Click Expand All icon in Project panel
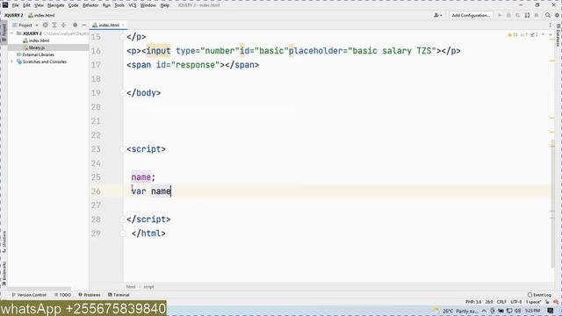This screenshot has height=316, width=562. click(x=54, y=25)
